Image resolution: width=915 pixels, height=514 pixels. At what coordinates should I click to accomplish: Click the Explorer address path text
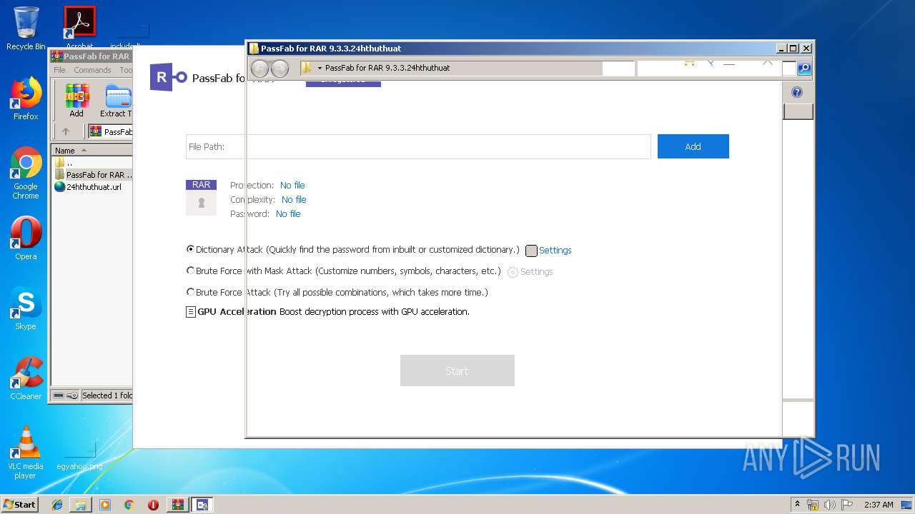tap(387, 68)
